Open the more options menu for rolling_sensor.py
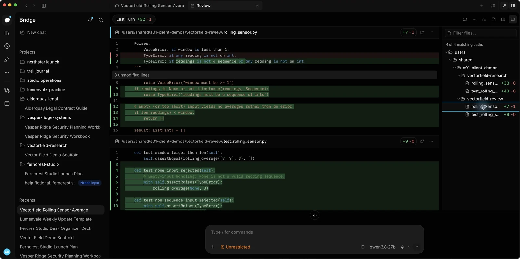This screenshot has height=259, width=520. coord(431,32)
